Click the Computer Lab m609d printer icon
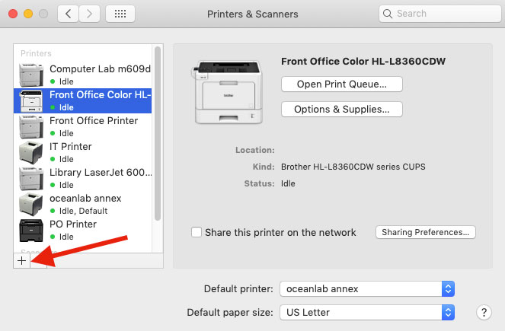 31,75
